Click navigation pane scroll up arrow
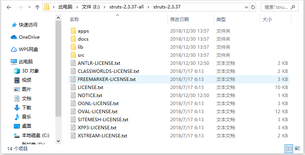This screenshot has height=155, width=305. (x=58, y=18)
